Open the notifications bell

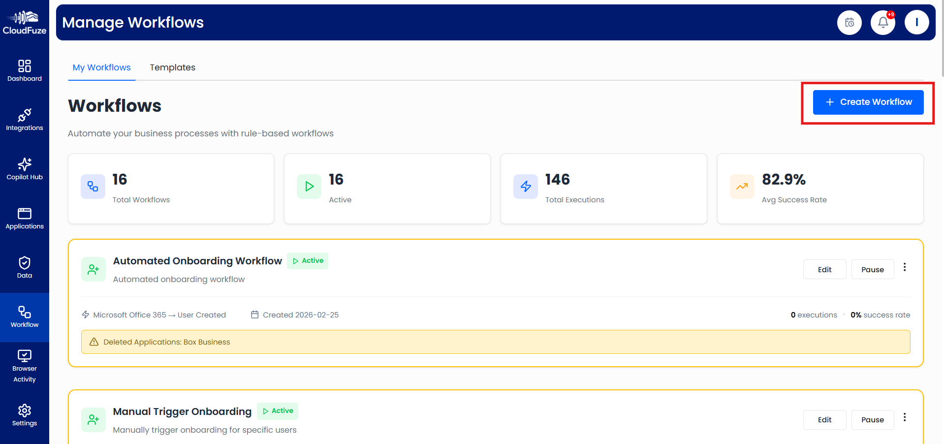[x=882, y=22]
